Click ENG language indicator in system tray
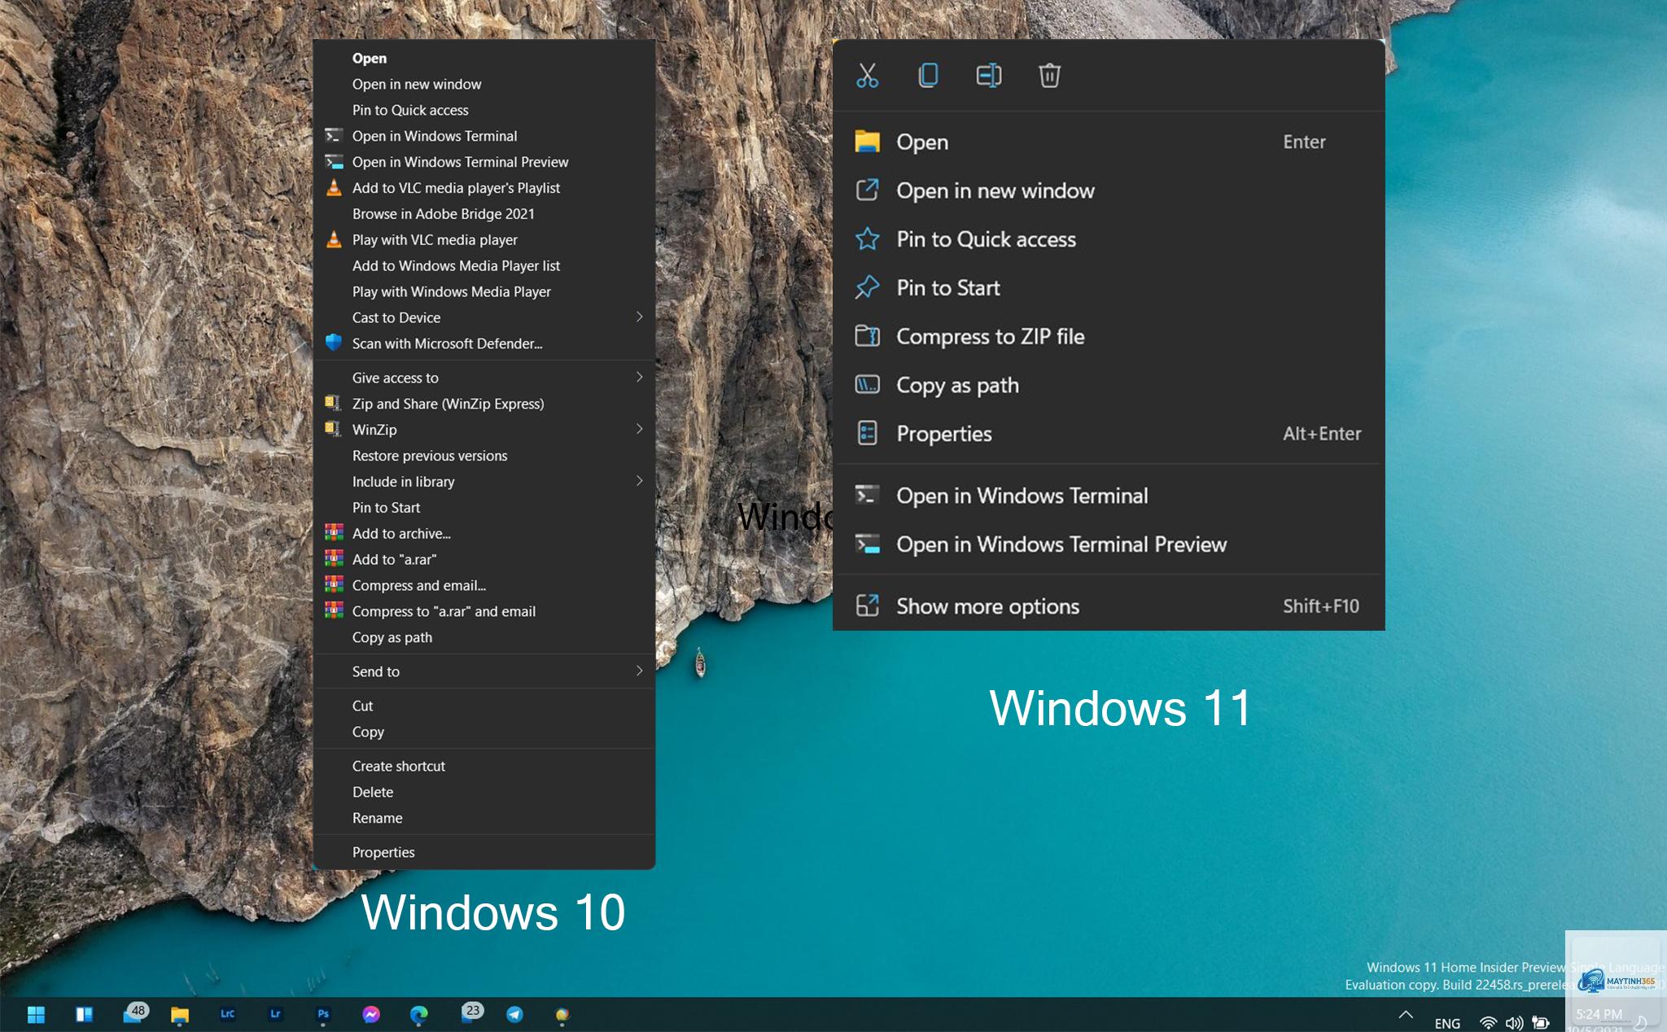 pyautogui.click(x=1447, y=1023)
